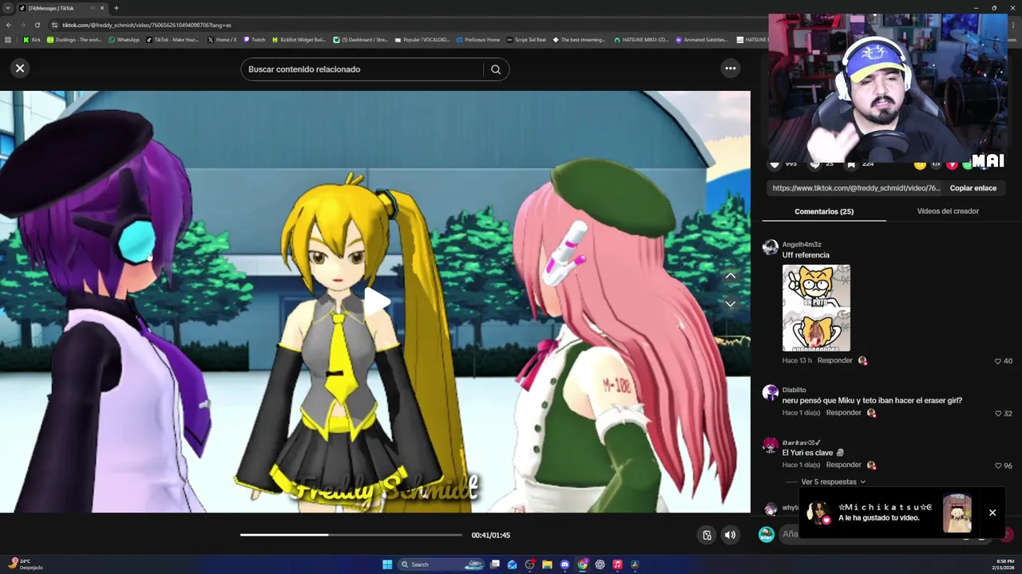Image resolution: width=1022 pixels, height=574 pixels.
Task: Click the browser address bar URL
Action: (x=147, y=25)
